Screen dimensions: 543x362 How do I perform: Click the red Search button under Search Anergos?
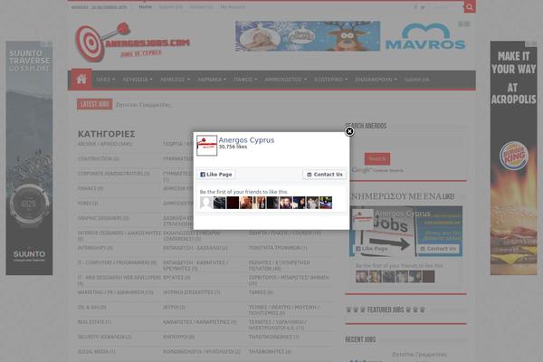(x=377, y=158)
